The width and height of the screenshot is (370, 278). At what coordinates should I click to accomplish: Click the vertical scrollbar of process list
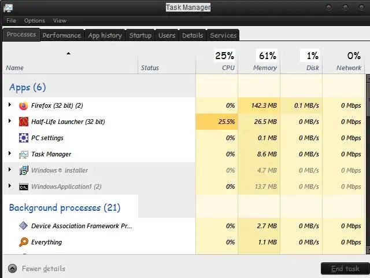[x=368, y=164]
